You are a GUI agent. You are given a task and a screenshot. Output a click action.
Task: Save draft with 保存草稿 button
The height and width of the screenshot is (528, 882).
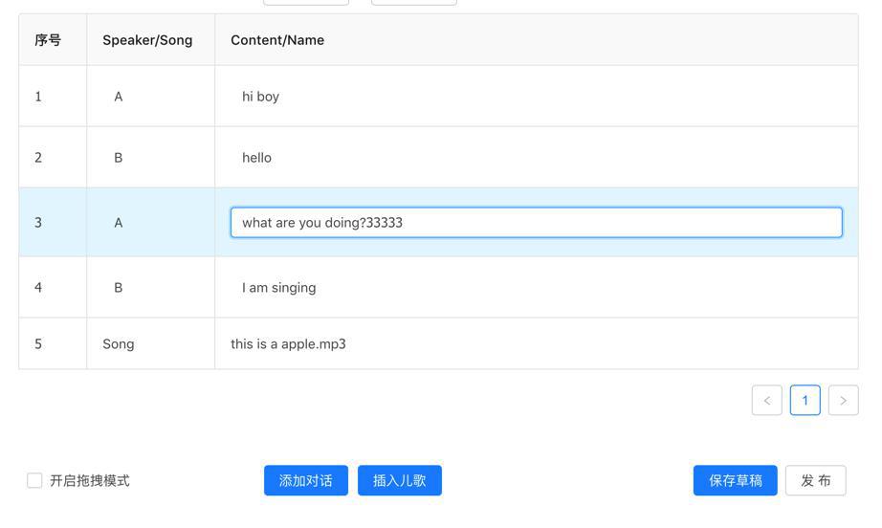(x=736, y=481)
